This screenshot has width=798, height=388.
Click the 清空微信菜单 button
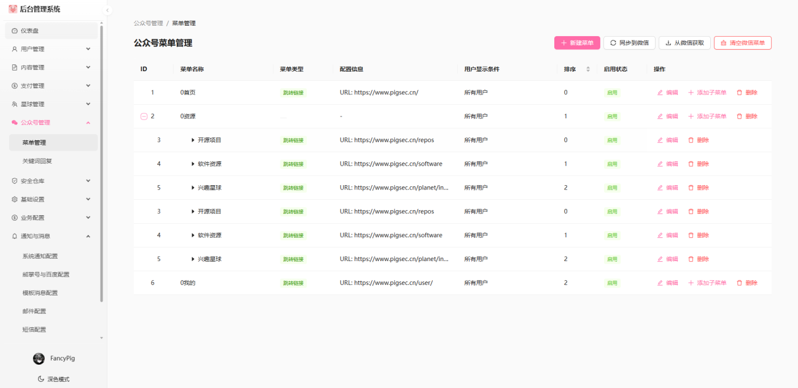[742, 43]
